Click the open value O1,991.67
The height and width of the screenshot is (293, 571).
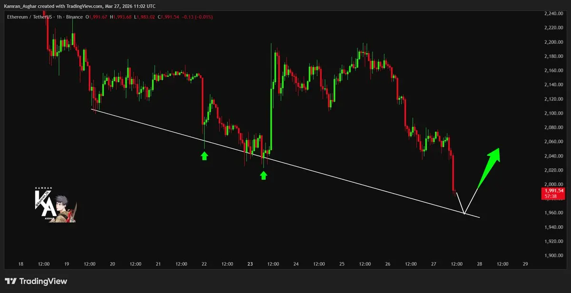(x=97, y=17)
